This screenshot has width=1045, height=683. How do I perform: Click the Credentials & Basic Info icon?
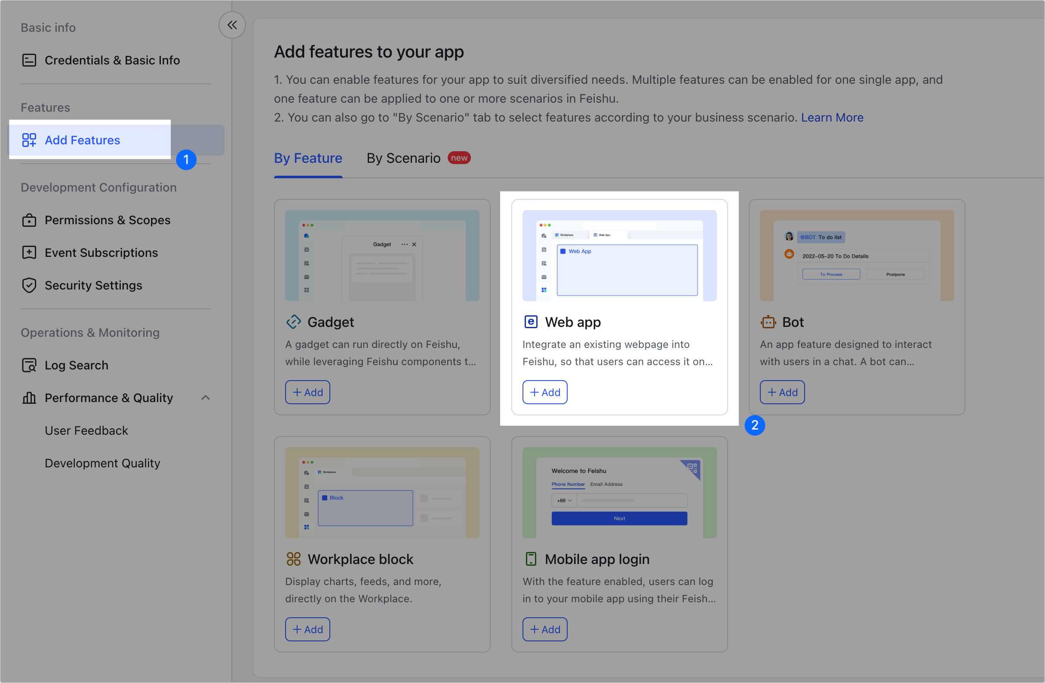tap(29, 60)
